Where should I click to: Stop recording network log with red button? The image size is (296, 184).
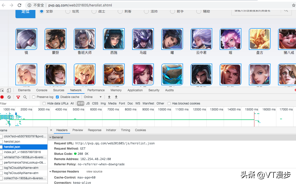tap(2, 97)
